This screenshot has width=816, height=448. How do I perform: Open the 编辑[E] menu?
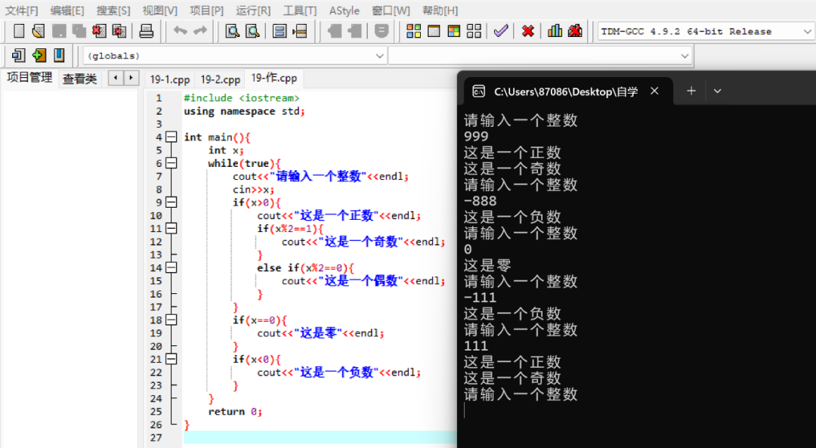[x=67, y=11]
